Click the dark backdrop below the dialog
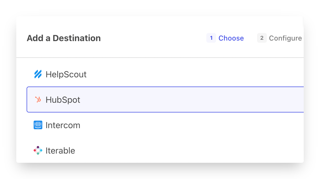Image resolution: width=320 pixels, height=179 pixels. click(160, 171)
